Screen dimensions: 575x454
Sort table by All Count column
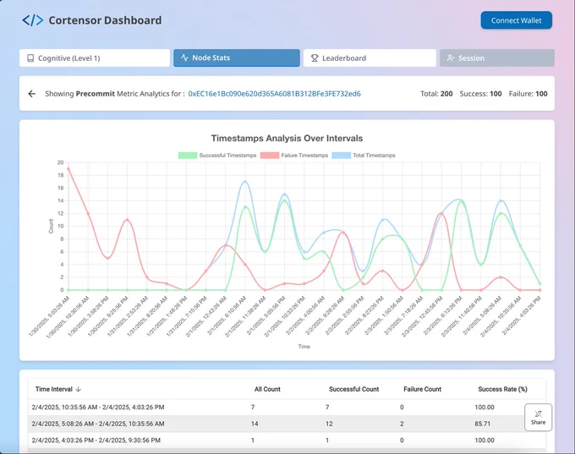[x=267, y=389]
